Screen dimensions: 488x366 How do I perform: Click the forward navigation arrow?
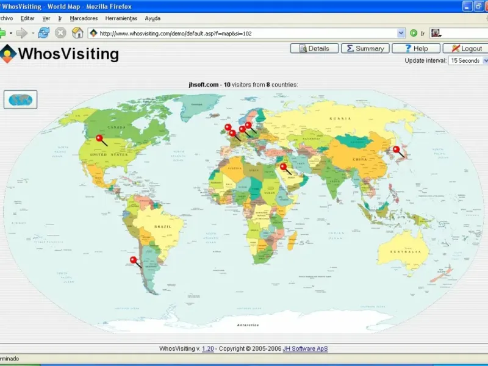point(22,33)
